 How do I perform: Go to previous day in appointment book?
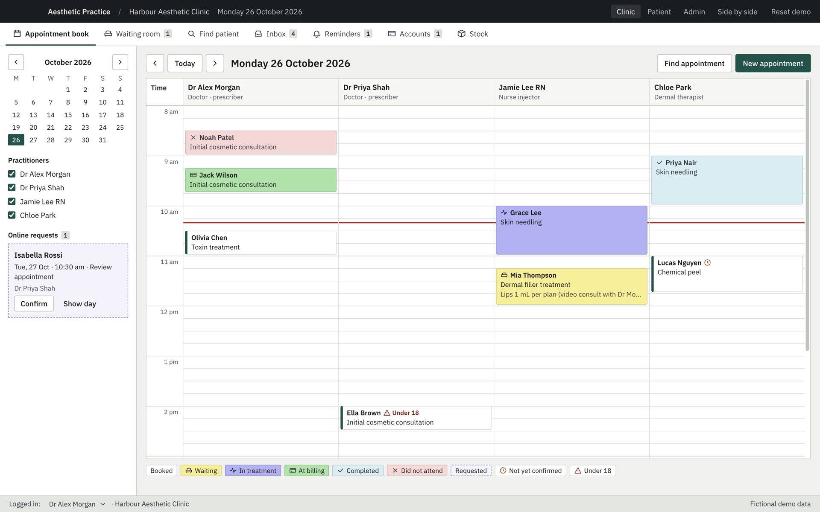tap(155, 63)
